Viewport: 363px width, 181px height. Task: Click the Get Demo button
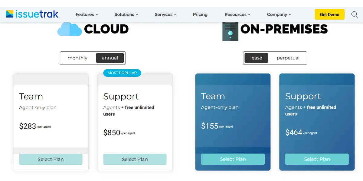pyautogui.click(x=329, y=14)
